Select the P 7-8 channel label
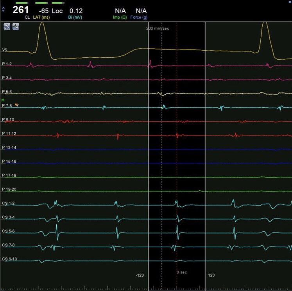Image resolution: width=292 pixels, height=291 pixels. 7,106
